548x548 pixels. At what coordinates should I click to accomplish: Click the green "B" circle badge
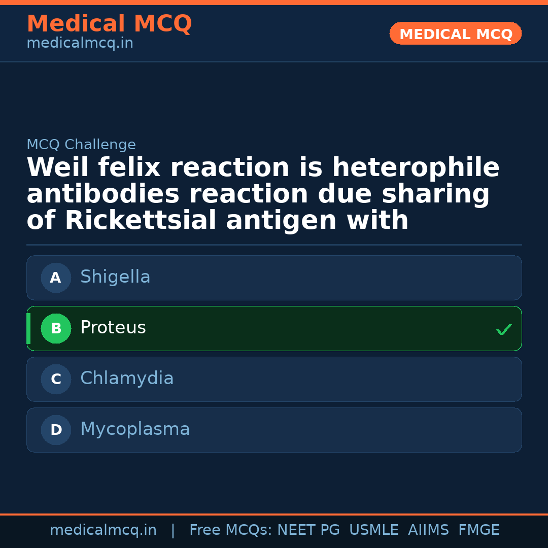pos(56,328)
